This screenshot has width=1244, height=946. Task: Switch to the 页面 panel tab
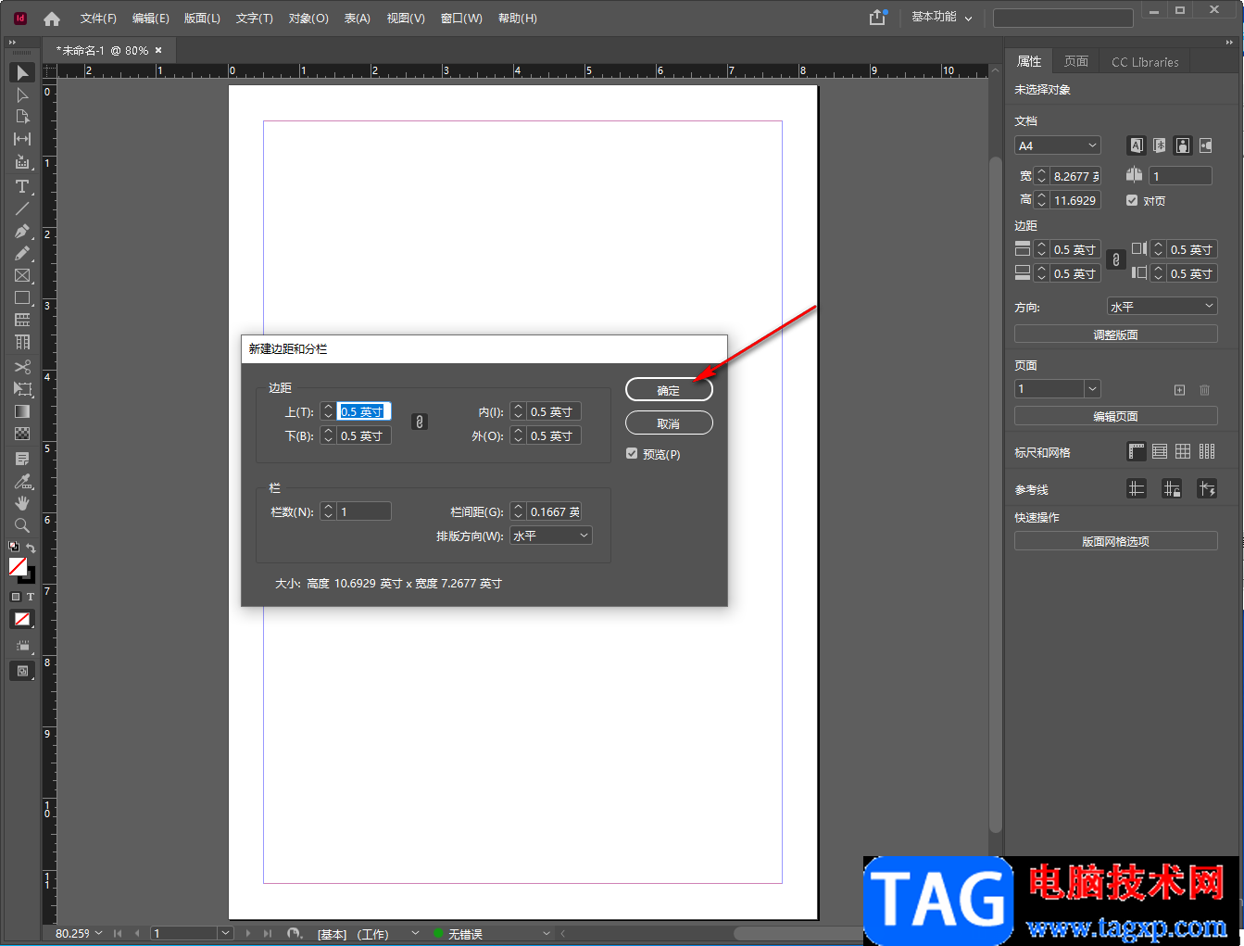click(x=1076, y=61)
